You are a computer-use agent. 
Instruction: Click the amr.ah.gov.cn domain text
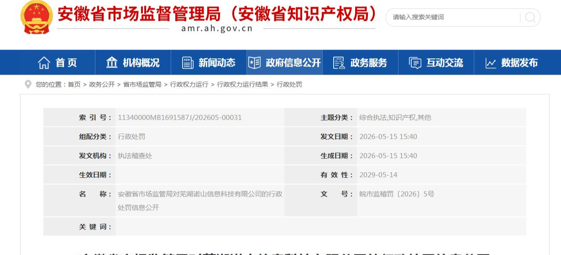pos(217,29)
